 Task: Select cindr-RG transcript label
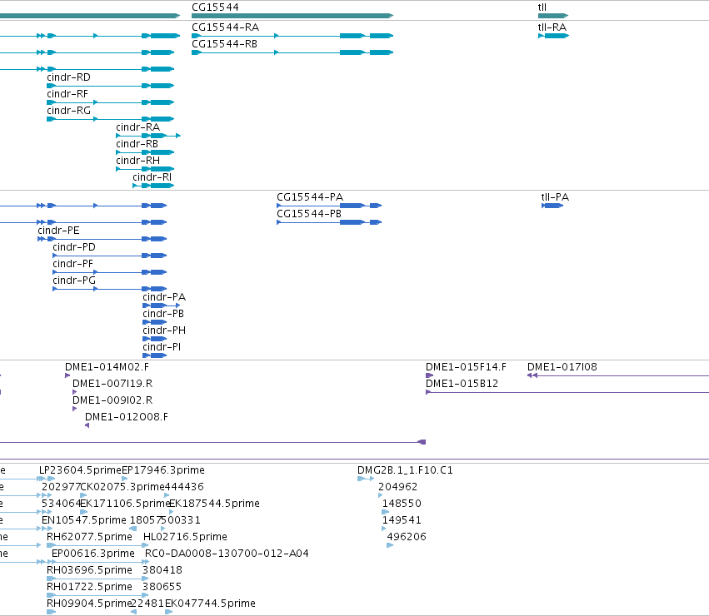point(68,111)
